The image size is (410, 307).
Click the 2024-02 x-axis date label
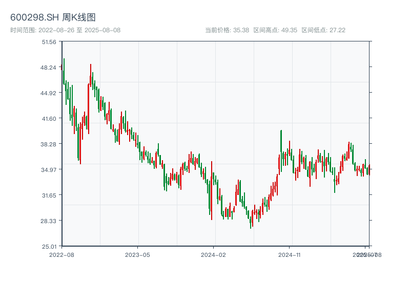click(x=213, y=254)
